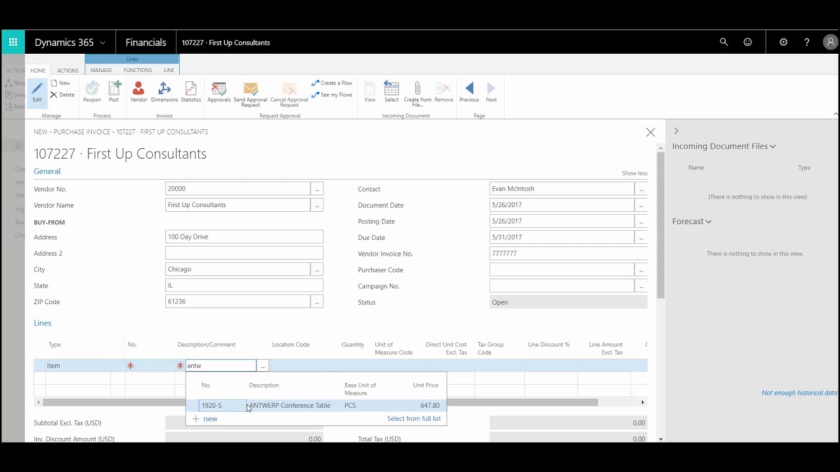Click the Vendor Invoice No. field

point(568,253)
